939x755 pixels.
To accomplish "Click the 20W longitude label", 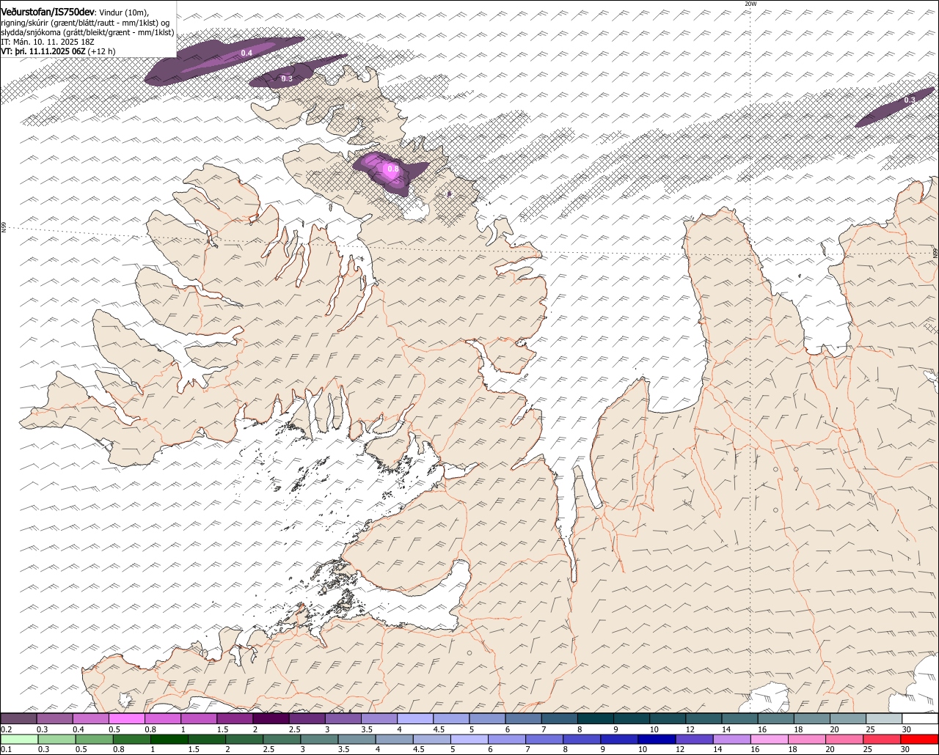I will coord(750,4).
